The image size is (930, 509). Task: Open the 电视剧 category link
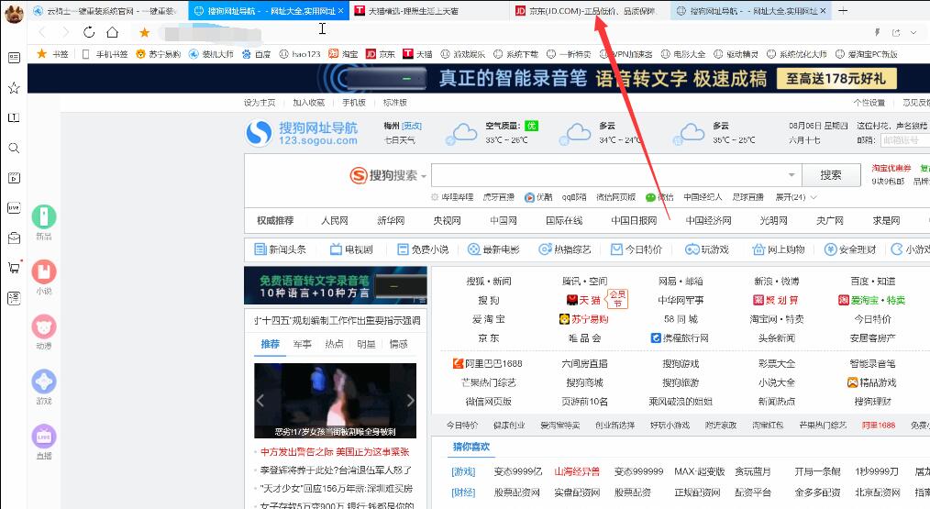(x=351, y=249)
